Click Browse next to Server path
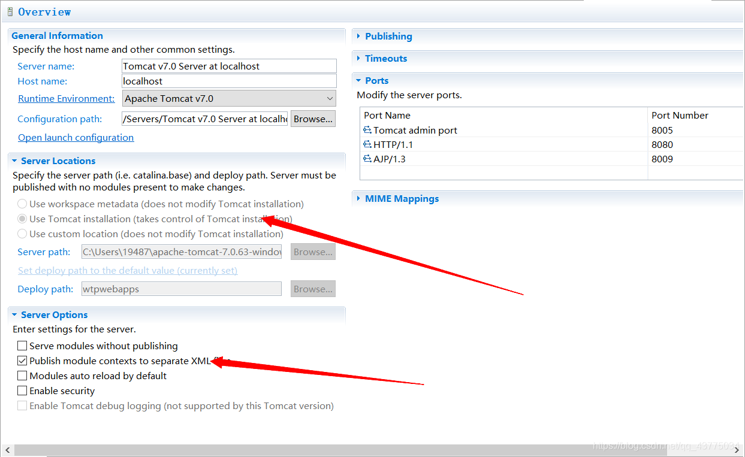Viewport: 745px width, 457px height. coord(313,252)
